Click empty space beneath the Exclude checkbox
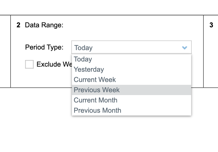 [x=40, y=78]
